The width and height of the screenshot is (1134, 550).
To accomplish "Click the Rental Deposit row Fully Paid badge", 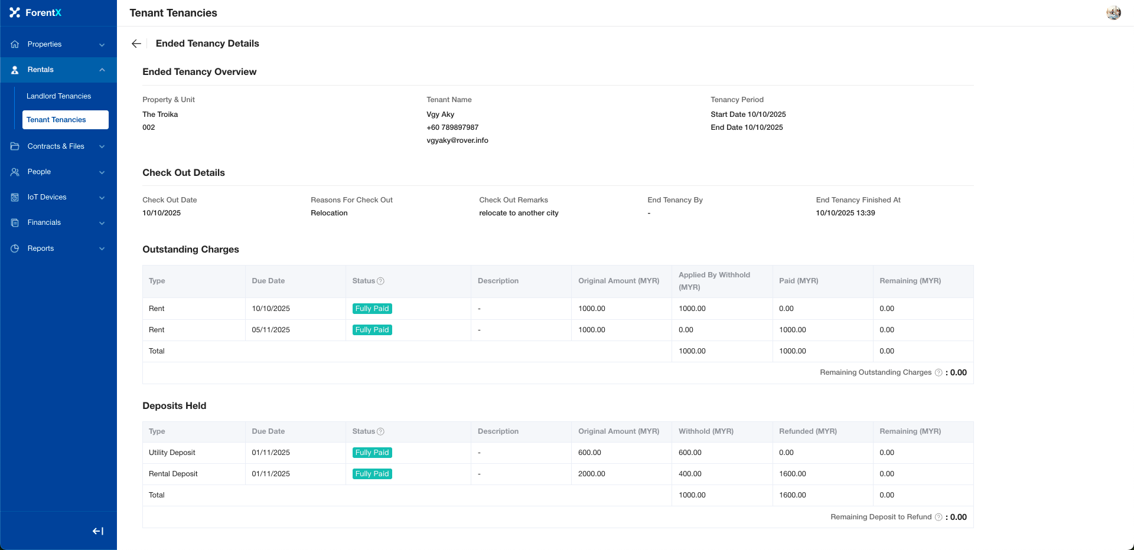I will tap(372, 474).
